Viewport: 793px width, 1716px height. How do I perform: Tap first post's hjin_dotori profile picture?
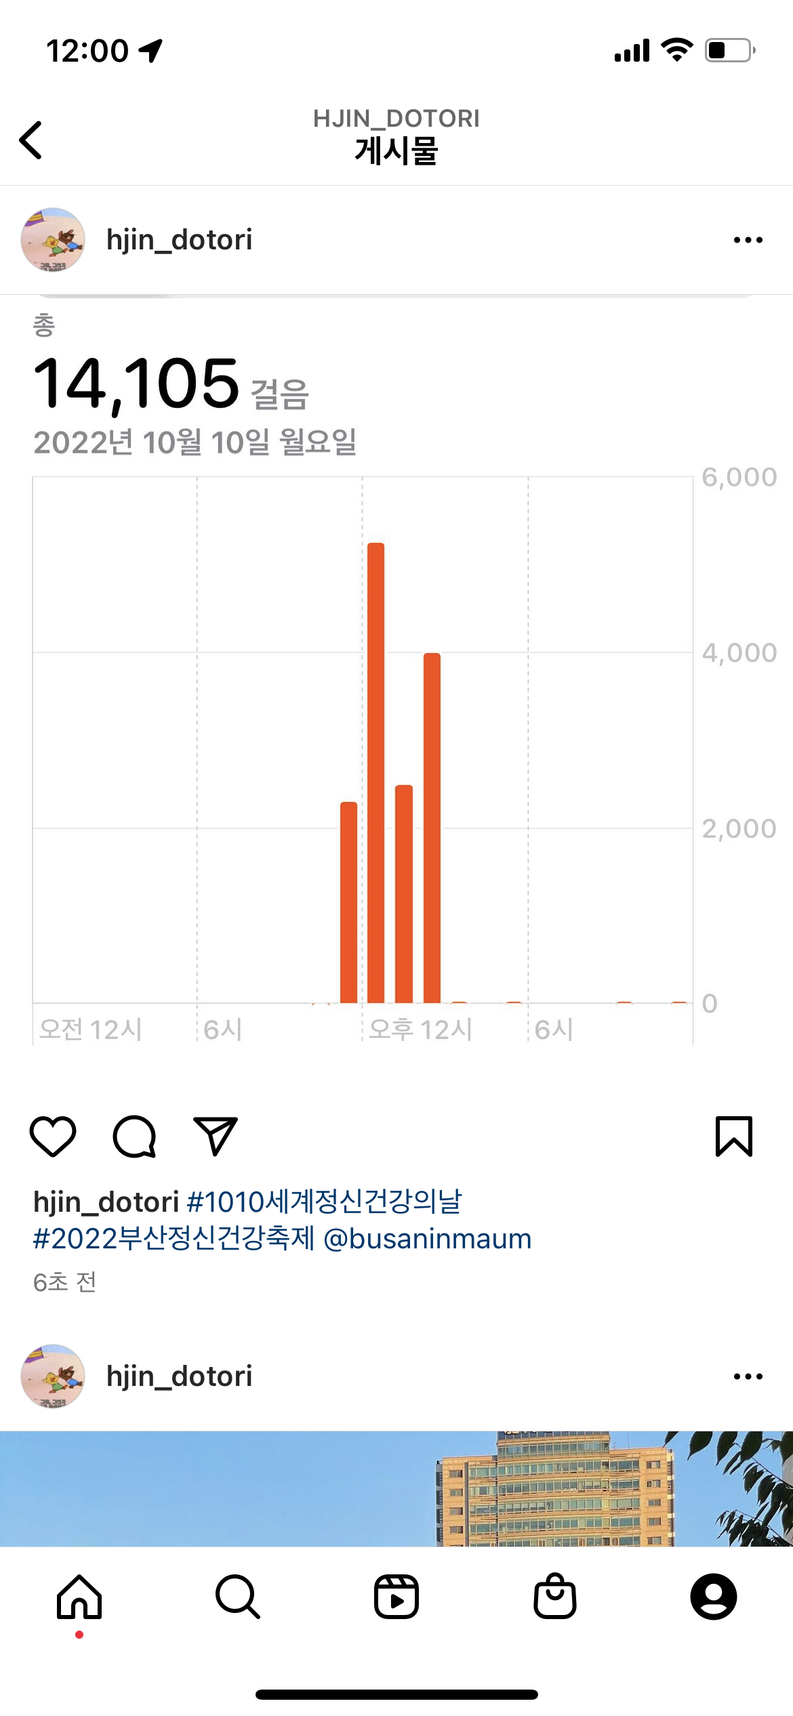click(53, 240)
